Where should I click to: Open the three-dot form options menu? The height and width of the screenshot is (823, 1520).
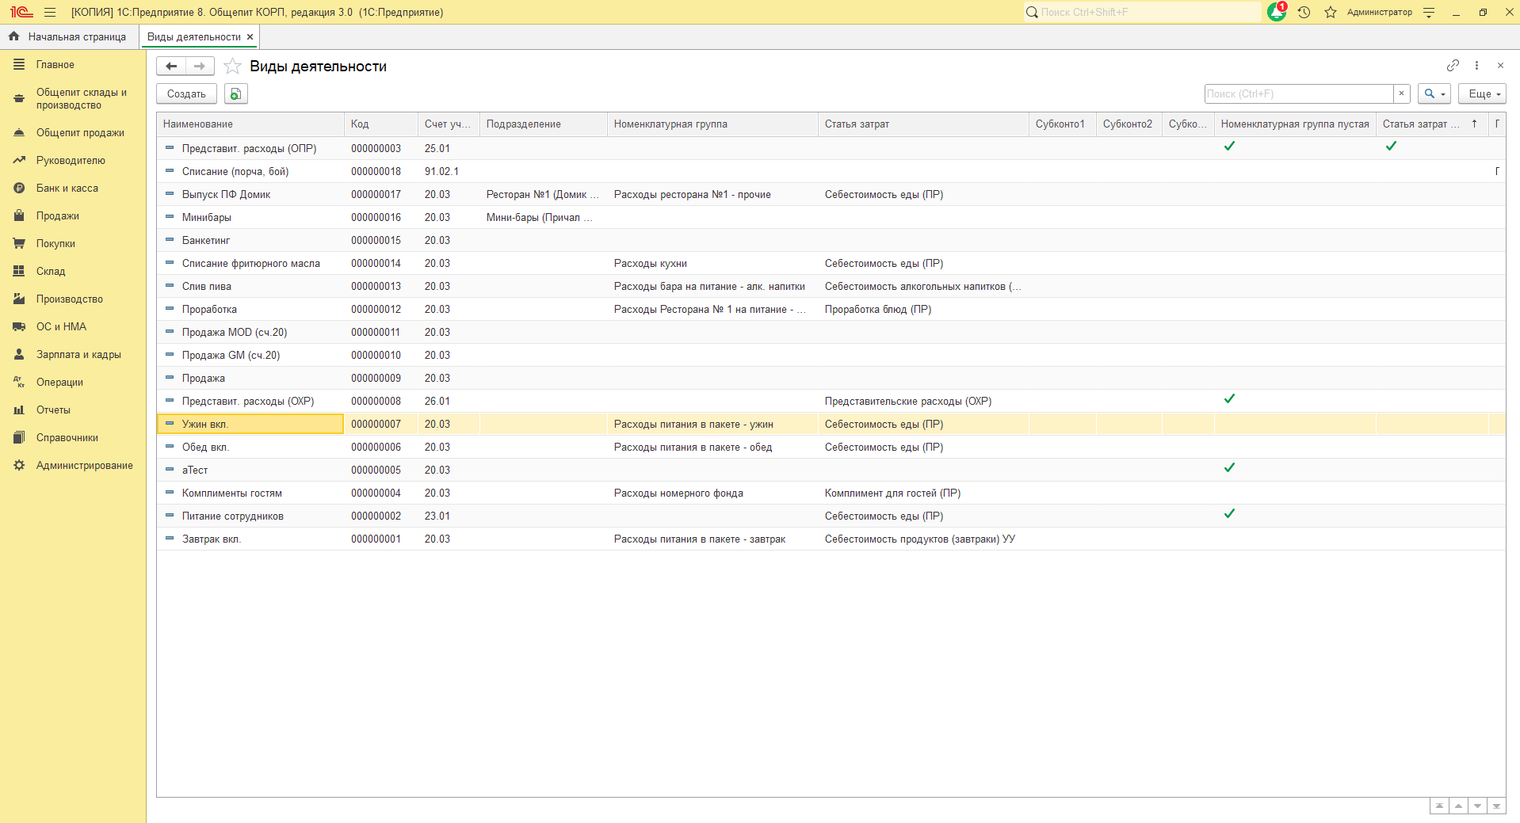1476,65
